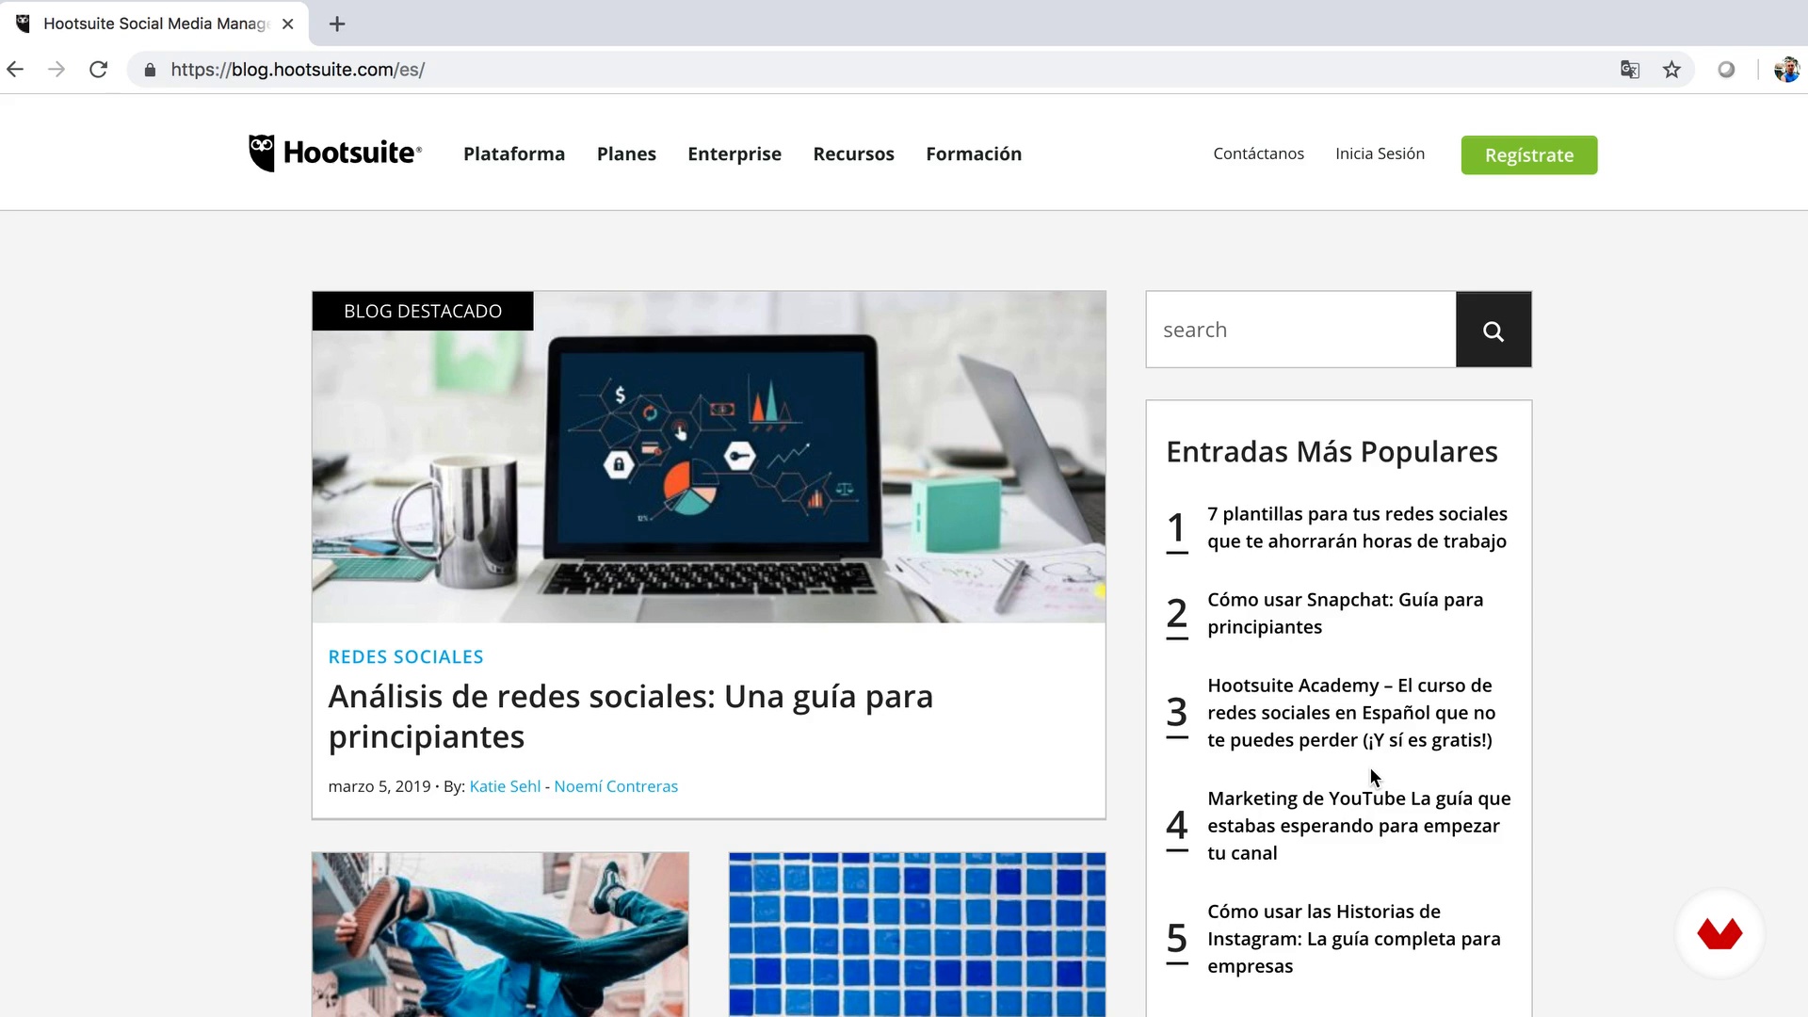The image size is (1808, 1017).
Task: Open popular post Cómo usar Snapchat
Action: tap(1345, 613)
